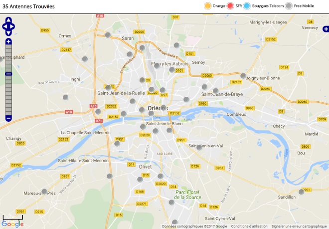Screen dimensions: 329x229
Task: Select the antenna marker at Saint-Denis-en-Val
Action: [199, 147]
